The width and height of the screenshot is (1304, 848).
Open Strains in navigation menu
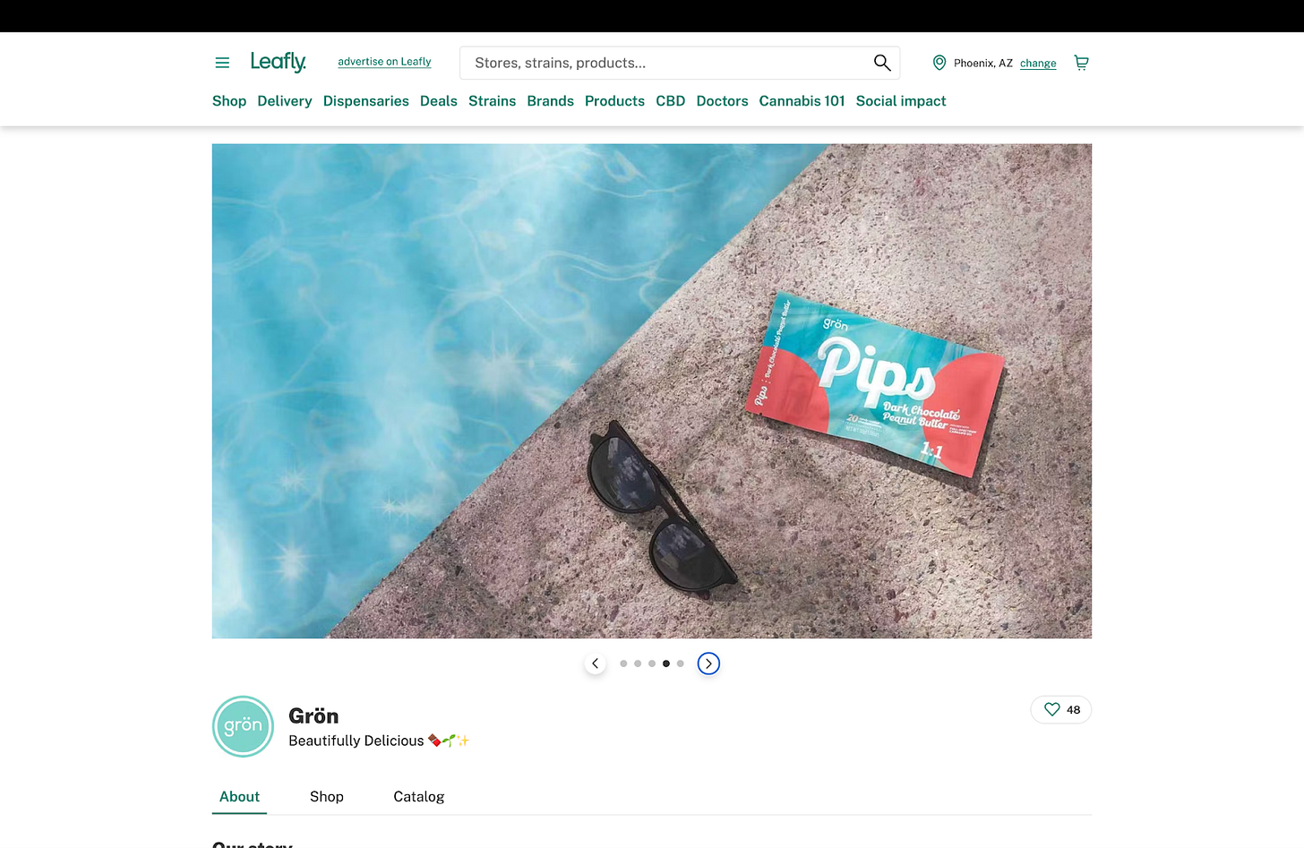point(492,101)
